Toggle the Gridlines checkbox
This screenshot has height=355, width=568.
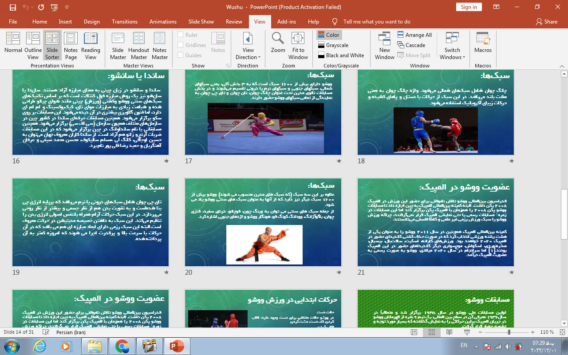click(x=181, y=45)
